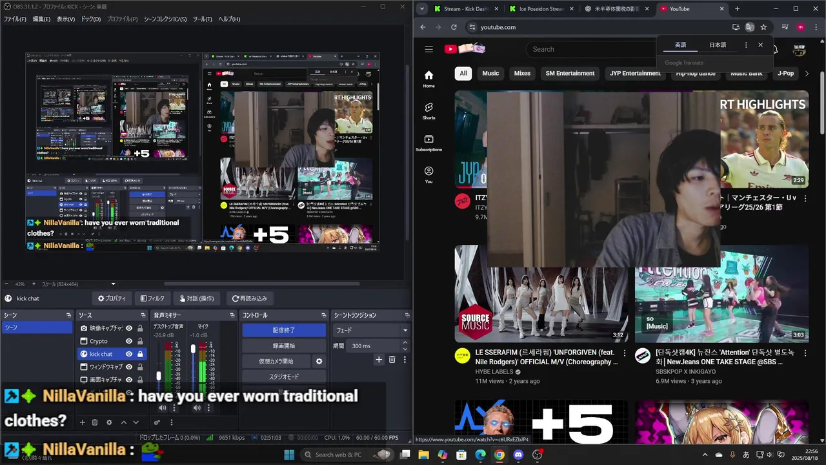Open the フェード transition dropdown

click(x=372, y=330)
